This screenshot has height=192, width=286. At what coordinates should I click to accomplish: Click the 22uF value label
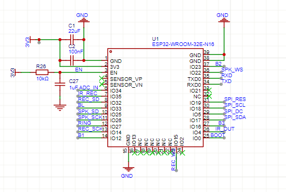click(74, 31)
